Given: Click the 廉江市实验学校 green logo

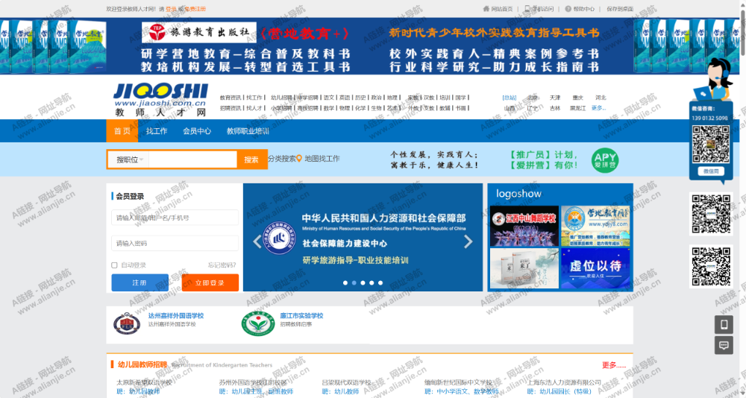Looking at the screenshot, I should click(258, 323).
